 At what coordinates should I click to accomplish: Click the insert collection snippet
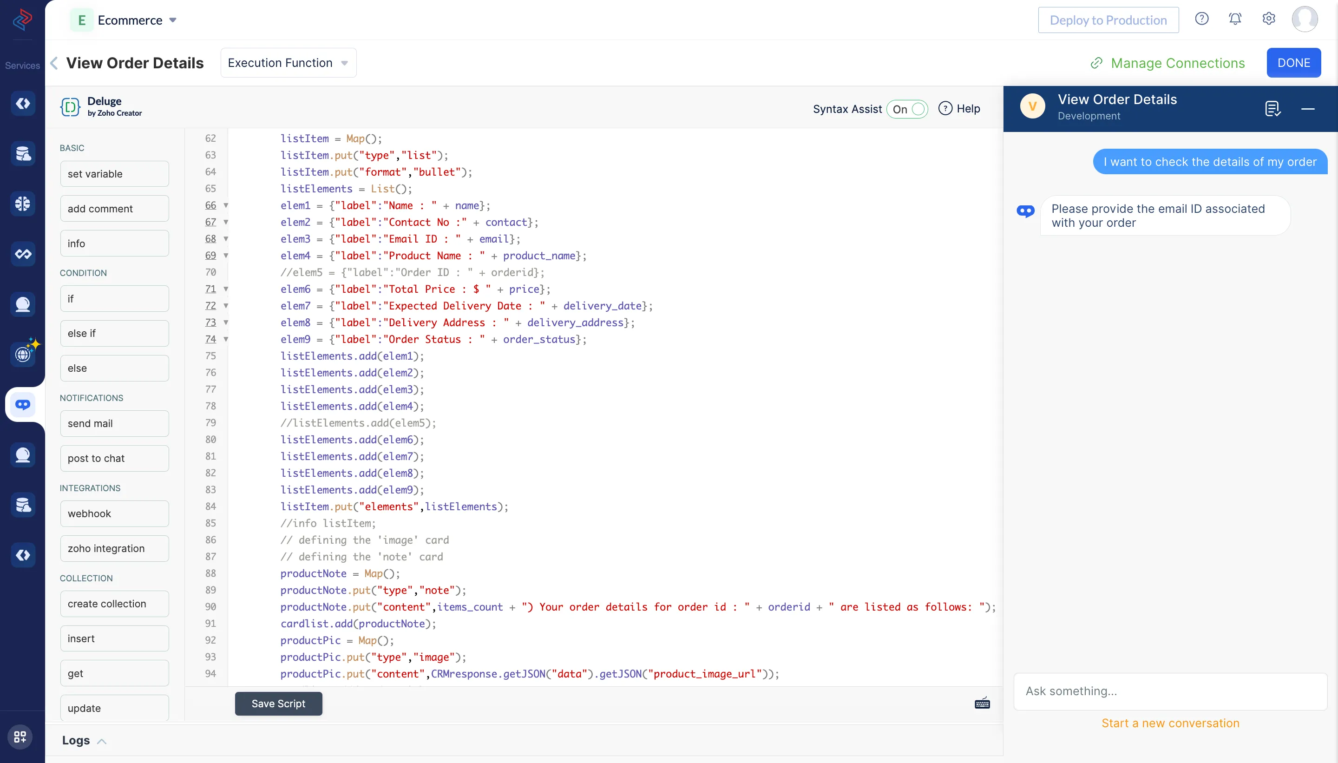point(114,639)
